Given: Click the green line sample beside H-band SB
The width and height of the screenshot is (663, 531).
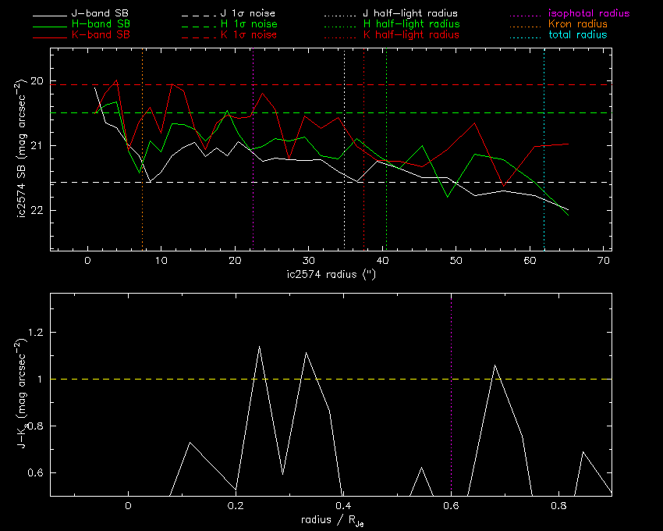Looking at the screenshot, I should [x=51, y=25].
